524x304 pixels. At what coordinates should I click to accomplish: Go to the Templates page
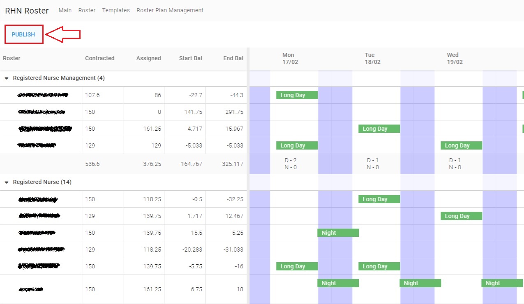tap(116, 10)
